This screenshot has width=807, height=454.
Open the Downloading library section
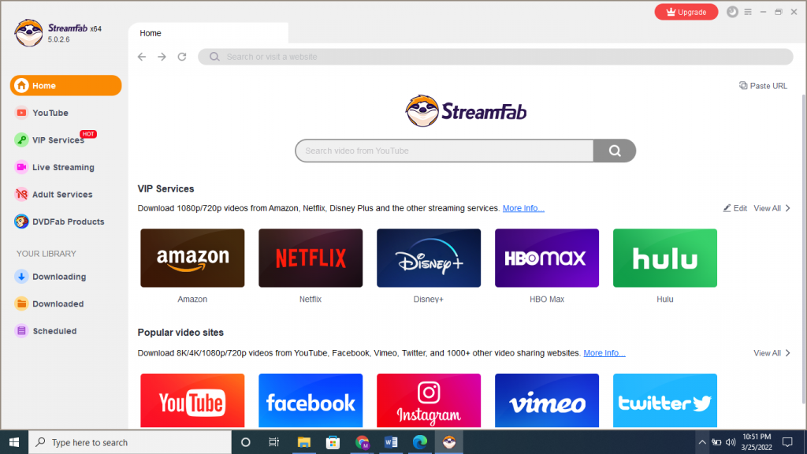click(x=58, y=277)
